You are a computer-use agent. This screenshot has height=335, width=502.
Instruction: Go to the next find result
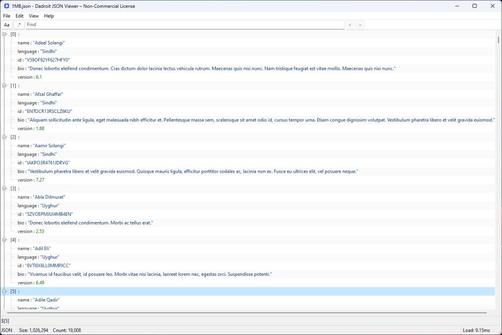point(360,24)
